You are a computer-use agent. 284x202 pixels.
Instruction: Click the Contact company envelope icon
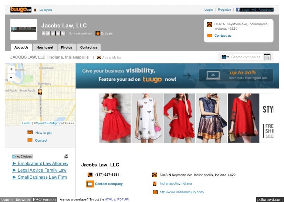90,184
